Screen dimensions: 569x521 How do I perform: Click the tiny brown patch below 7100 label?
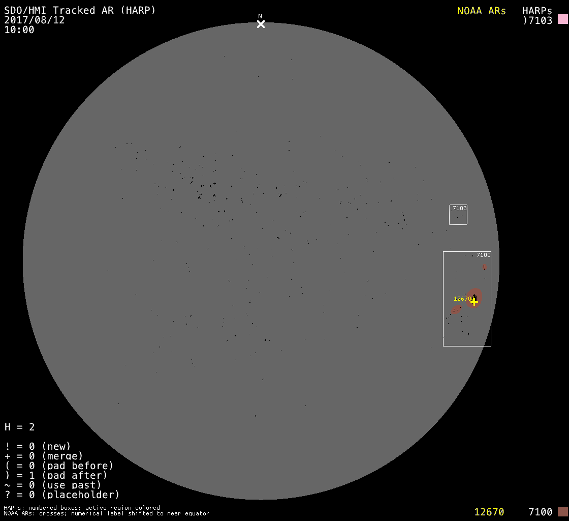[x=484, y=267]
